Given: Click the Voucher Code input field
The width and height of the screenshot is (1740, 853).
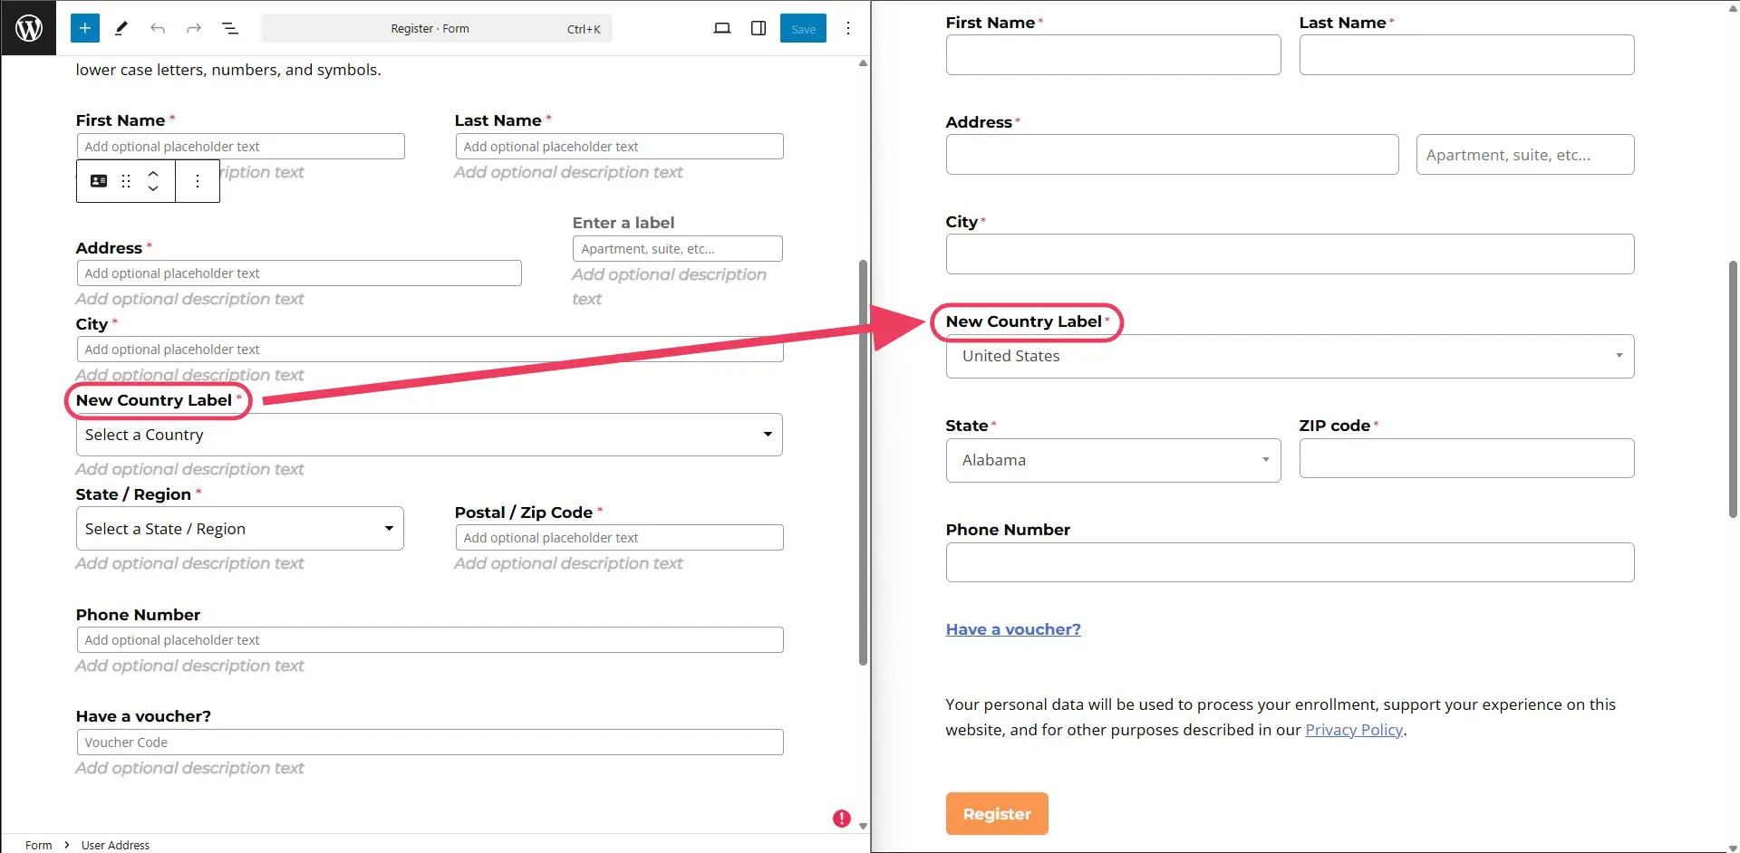Looking at the screenshot, I should coord(430,742).
